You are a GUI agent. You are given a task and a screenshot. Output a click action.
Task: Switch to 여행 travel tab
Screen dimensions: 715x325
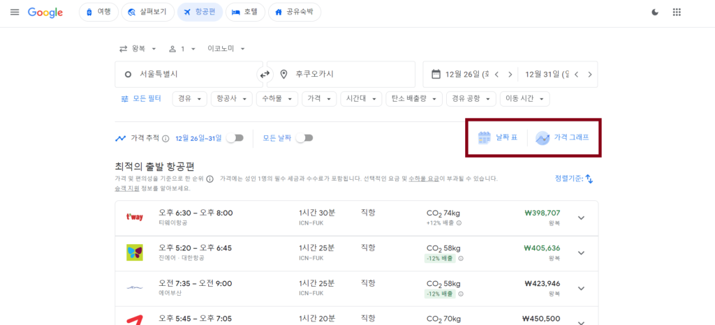pyautogui.click(x=99, y=13)
